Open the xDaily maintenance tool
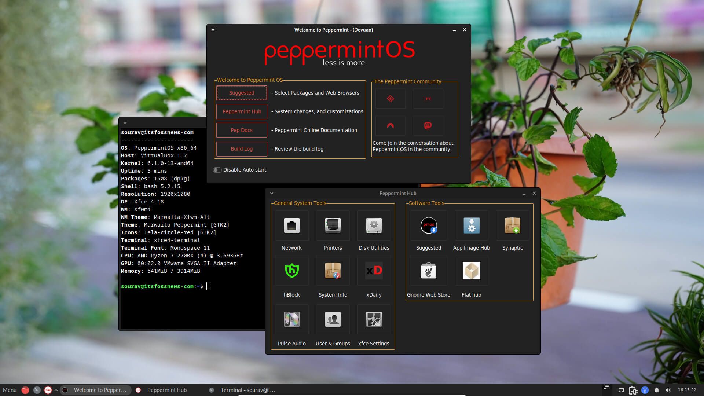The width and height of the screenshot is (704, 396). [x=373, y=271]
